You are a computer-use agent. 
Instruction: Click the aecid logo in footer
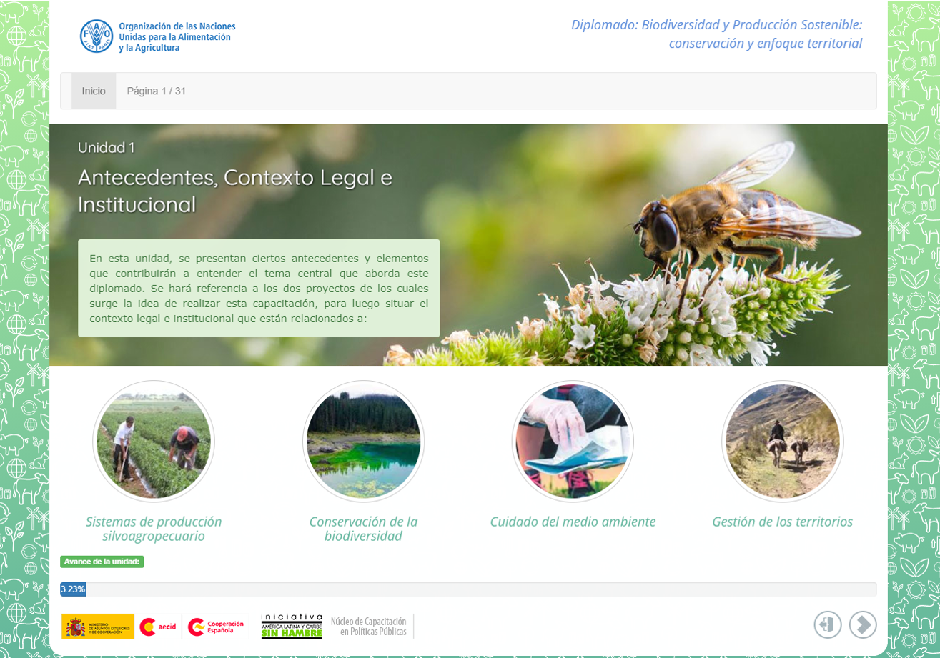[158, 627]
